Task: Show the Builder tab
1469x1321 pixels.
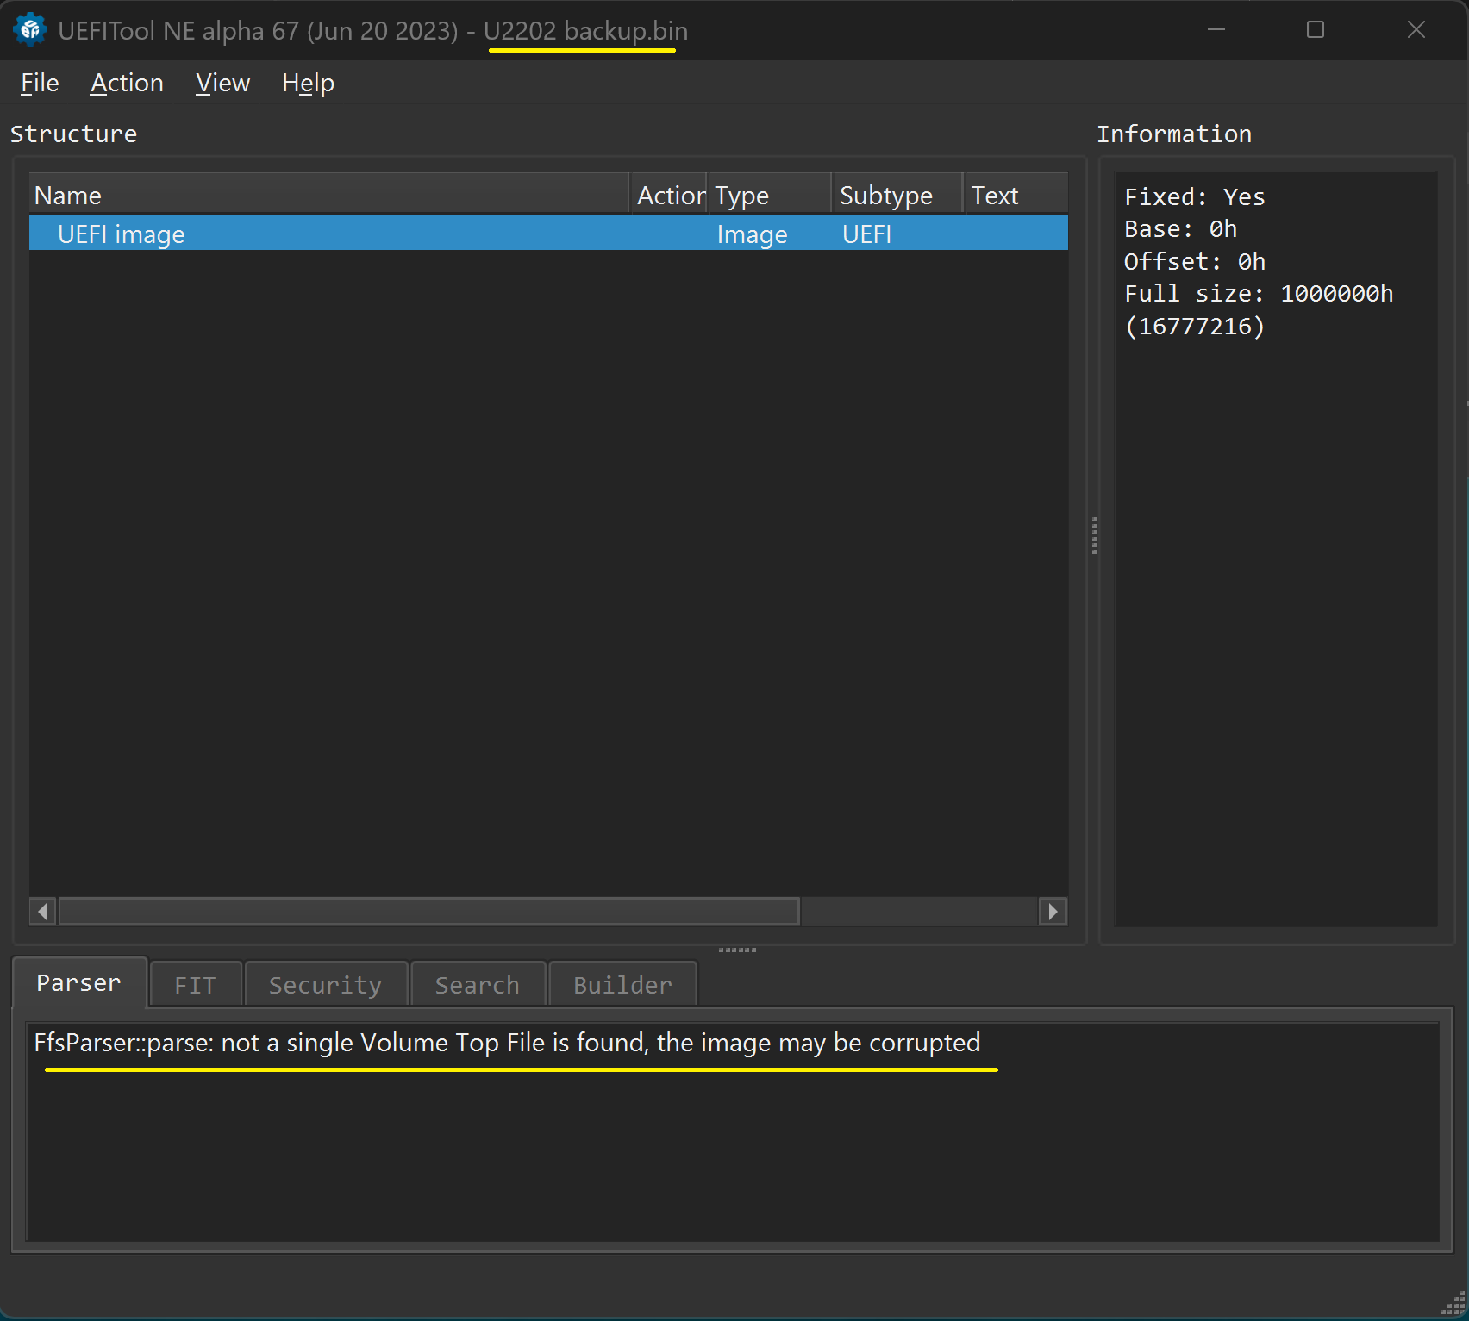Action: point(622,985)
